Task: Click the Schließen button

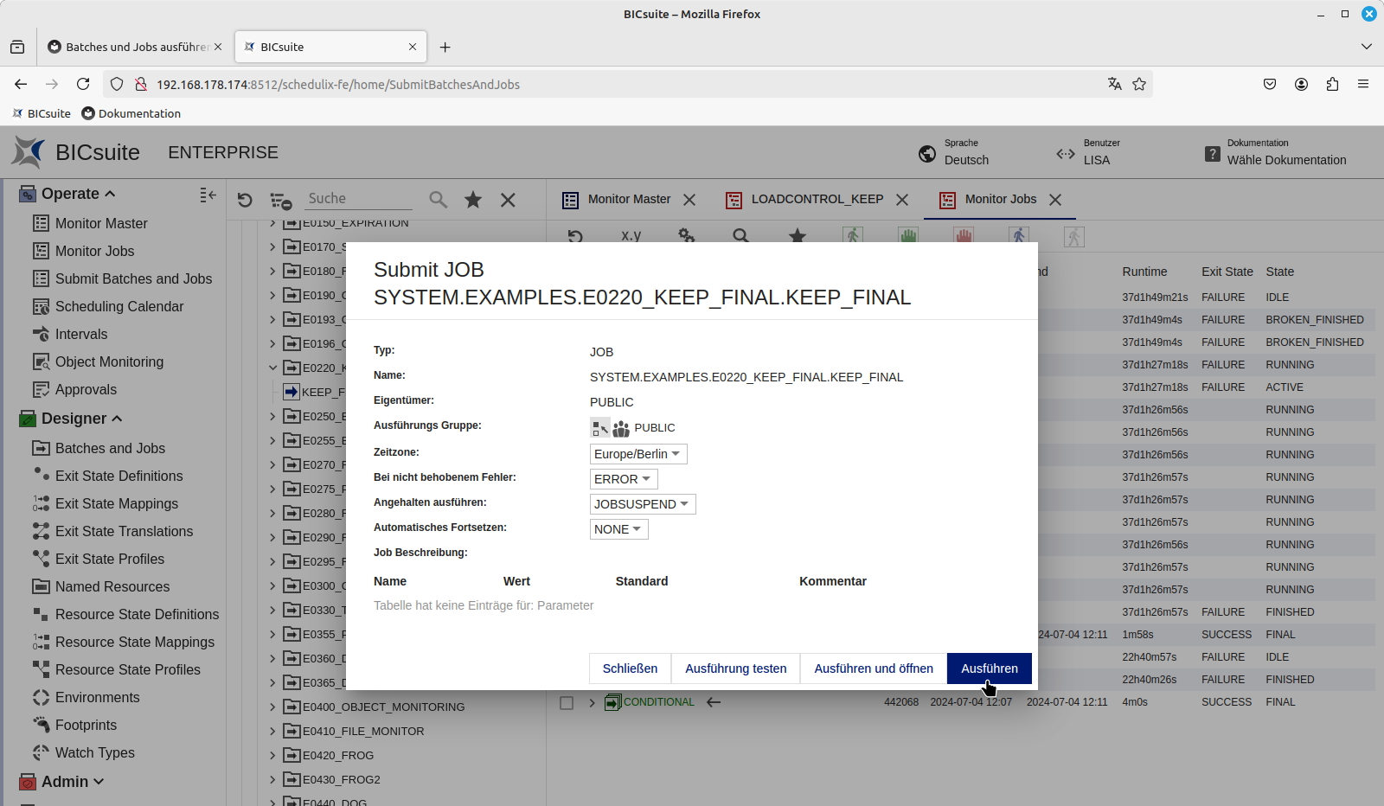Action: [630, 668]
